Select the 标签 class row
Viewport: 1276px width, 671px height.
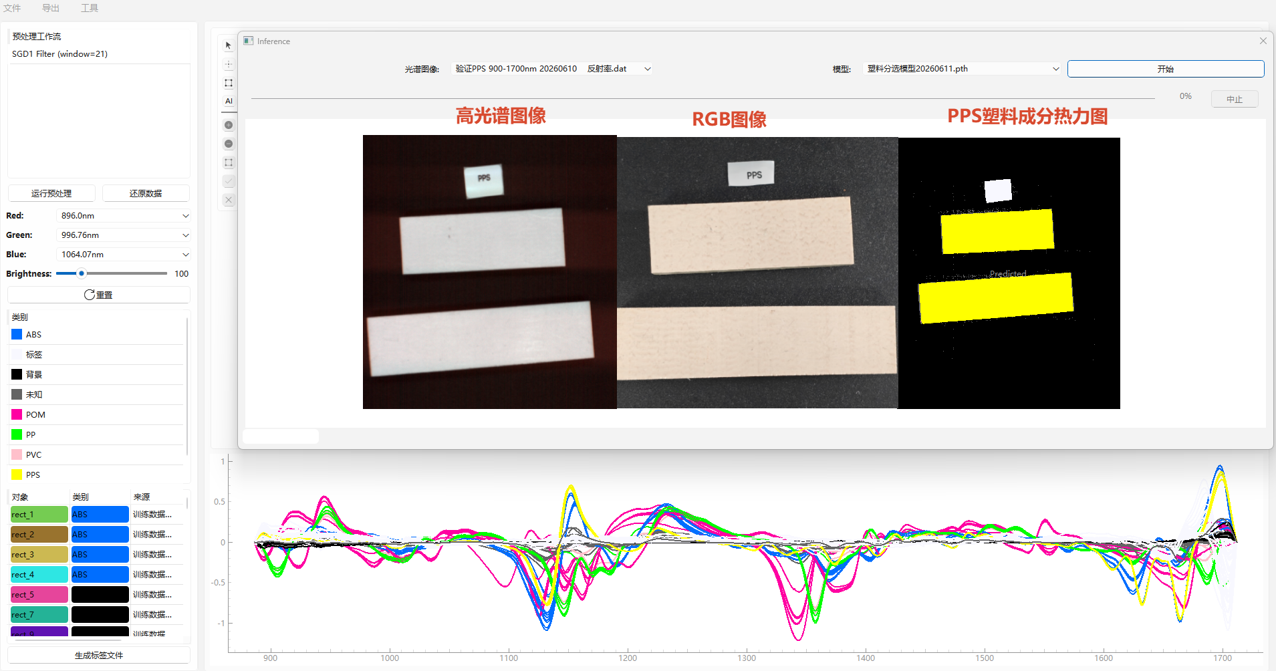click(97, 354)
